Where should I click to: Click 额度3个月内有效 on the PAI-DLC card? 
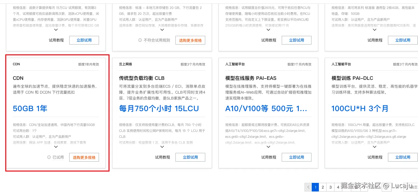click(x=405, y=64)
